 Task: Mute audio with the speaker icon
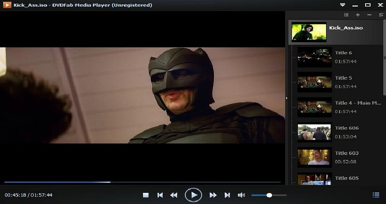[x=241, y=195]
